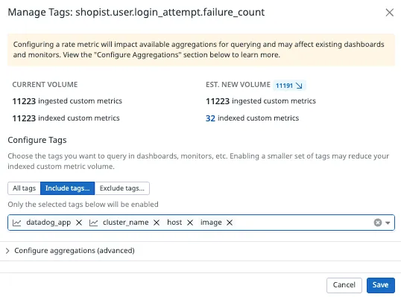Expand Configure aggregations (advanced) section

click(x=75, y=251)
